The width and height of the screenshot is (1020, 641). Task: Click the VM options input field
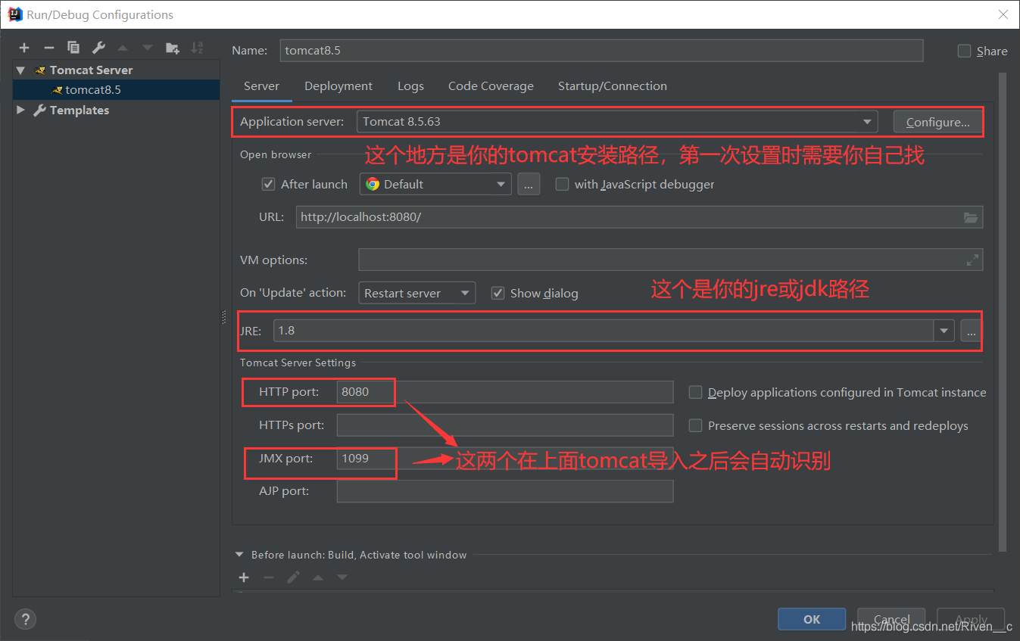coord(671,260)
